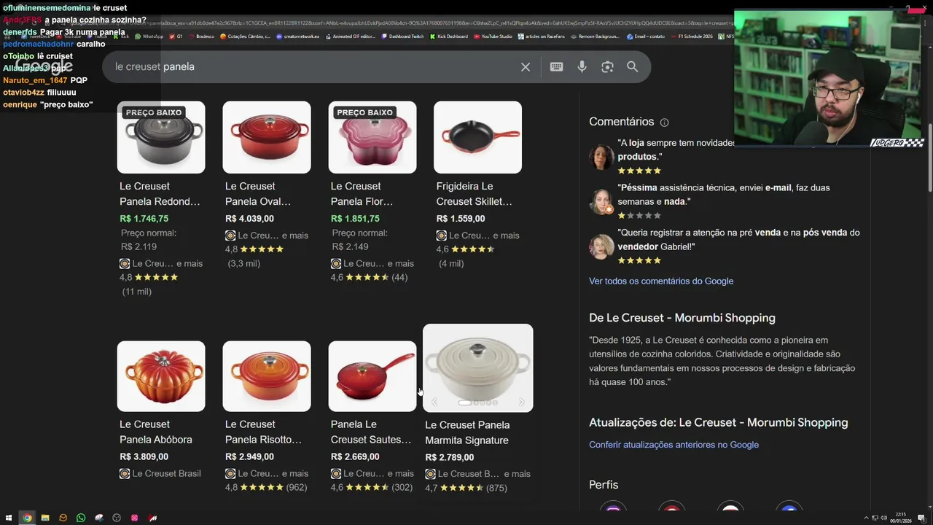Click Ver todos os comentários do Google
Viewport: 933px width, 525px height.
pyautogui.click(x=661, y=281)
